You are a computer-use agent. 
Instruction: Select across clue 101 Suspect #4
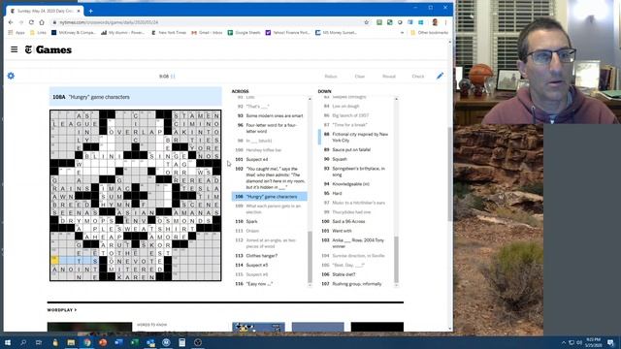tap(270, 159)
